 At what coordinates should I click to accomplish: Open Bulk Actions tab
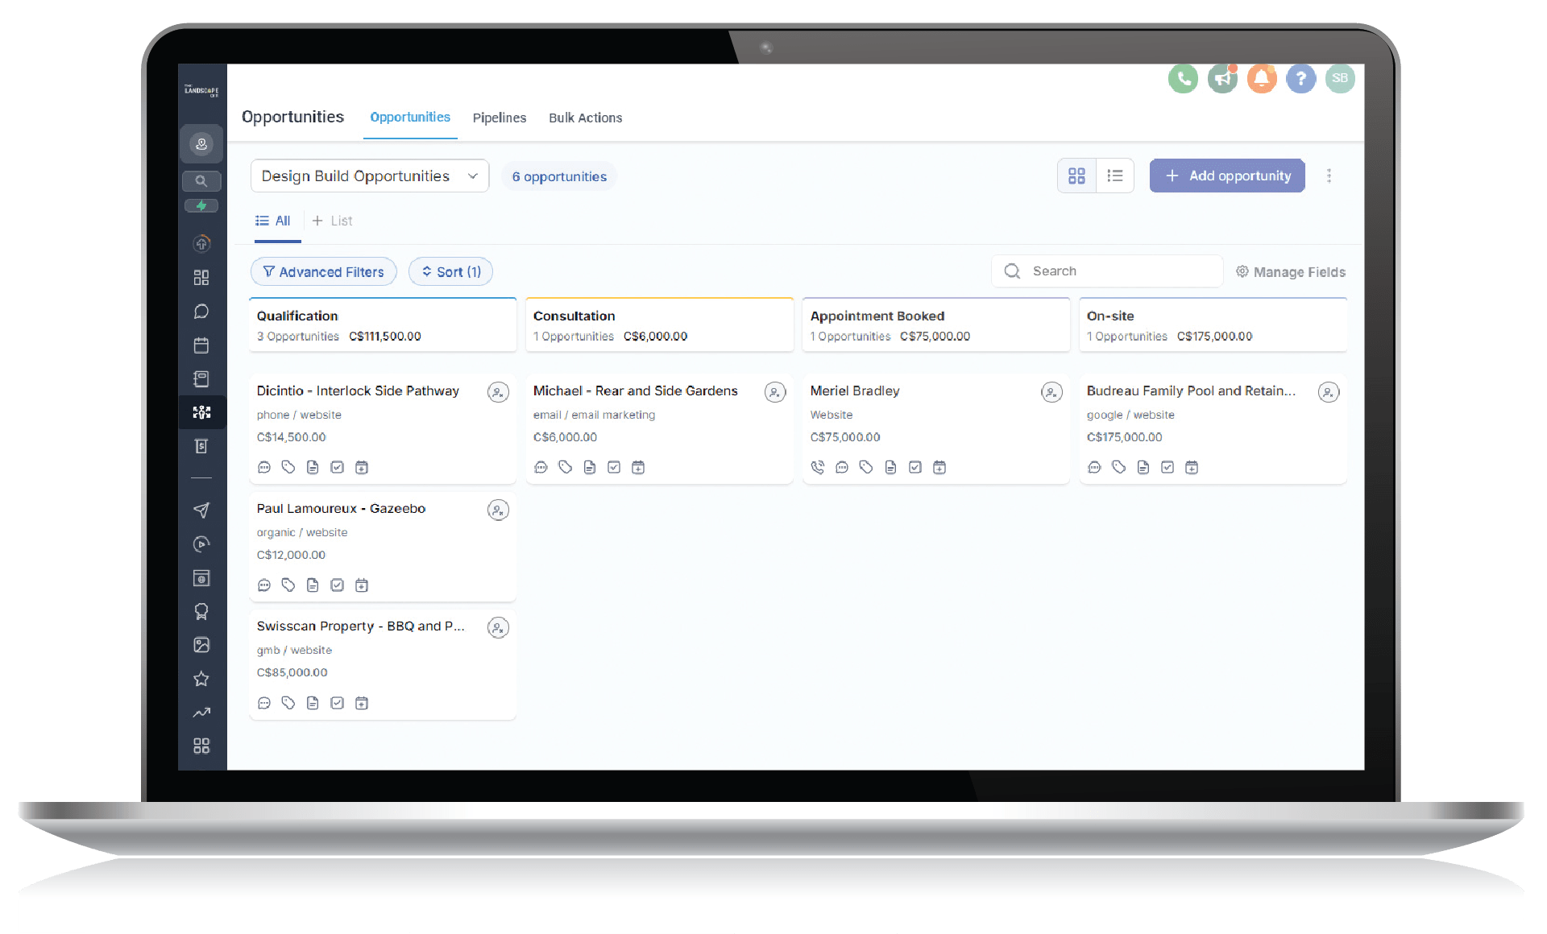585,118
